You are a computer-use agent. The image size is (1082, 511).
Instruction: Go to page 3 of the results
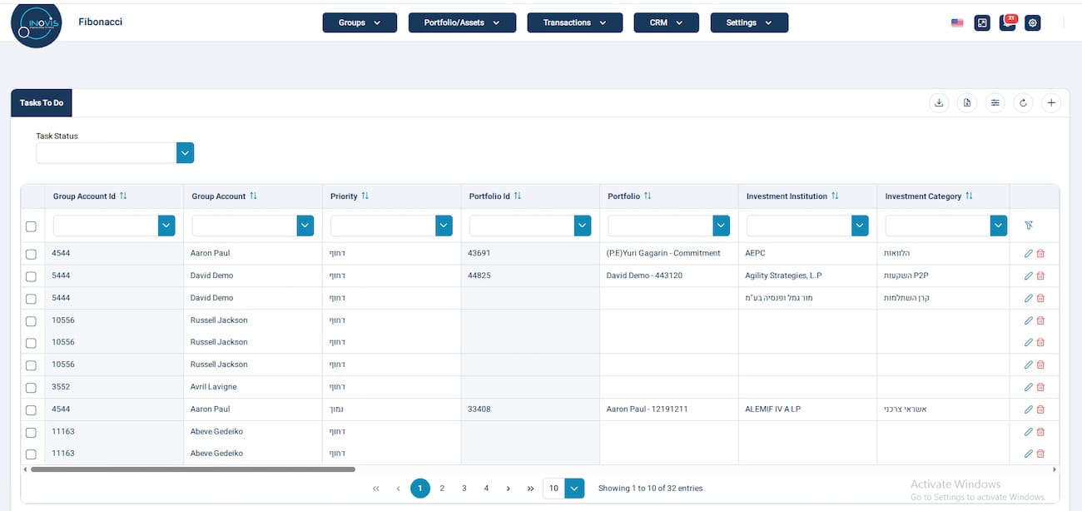(464, 489)
